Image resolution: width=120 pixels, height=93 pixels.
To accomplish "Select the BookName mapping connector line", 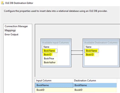I will pos(77,51).
